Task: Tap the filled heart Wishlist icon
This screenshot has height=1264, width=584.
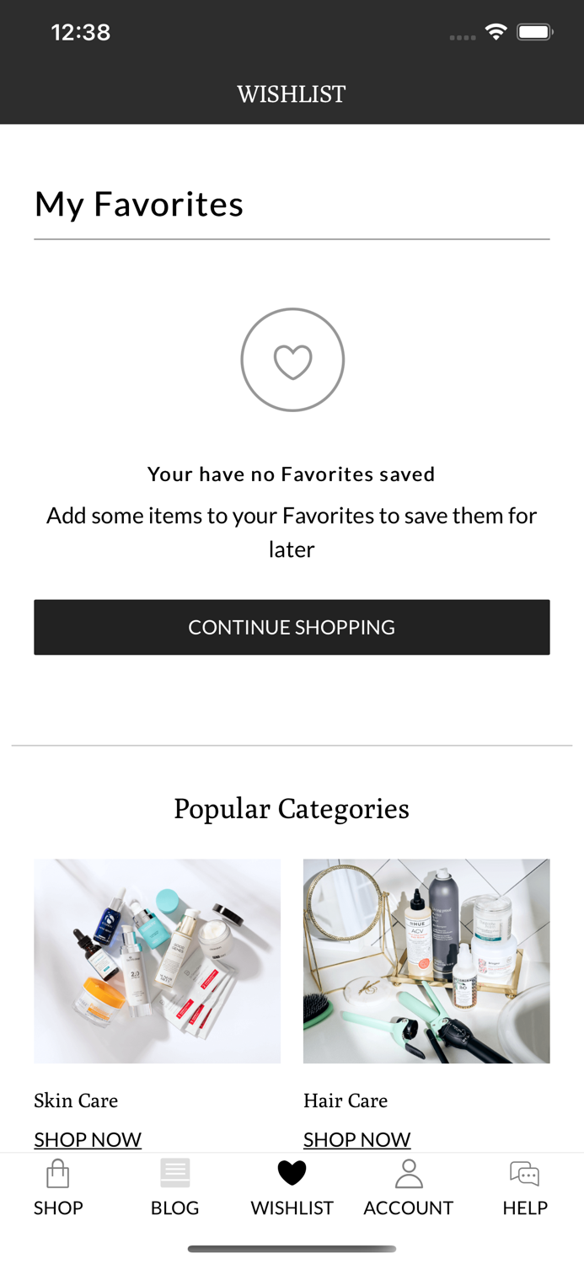Action: [292, 1171]
